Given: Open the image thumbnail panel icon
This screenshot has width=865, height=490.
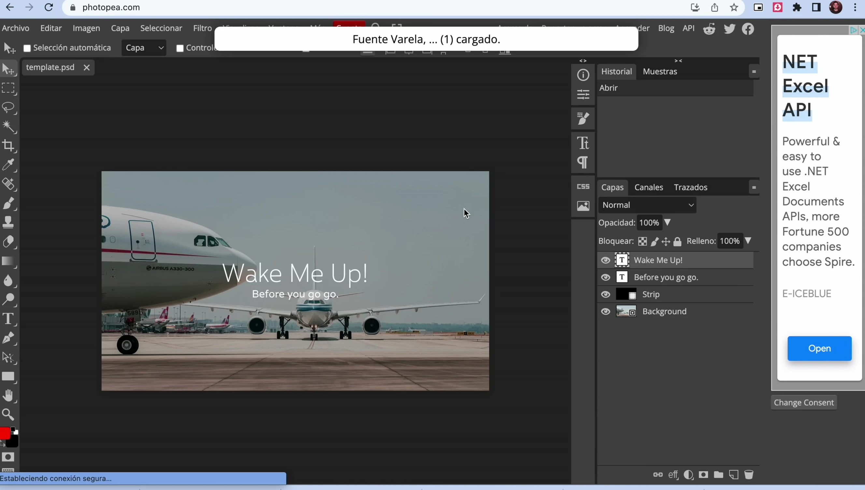Looking at the screenshot, I should click(x=583, y=206).
